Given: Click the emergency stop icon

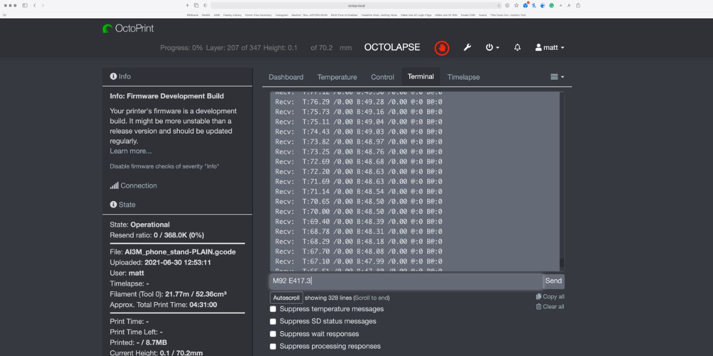Looking at the screenshot, I should [441, 48].
